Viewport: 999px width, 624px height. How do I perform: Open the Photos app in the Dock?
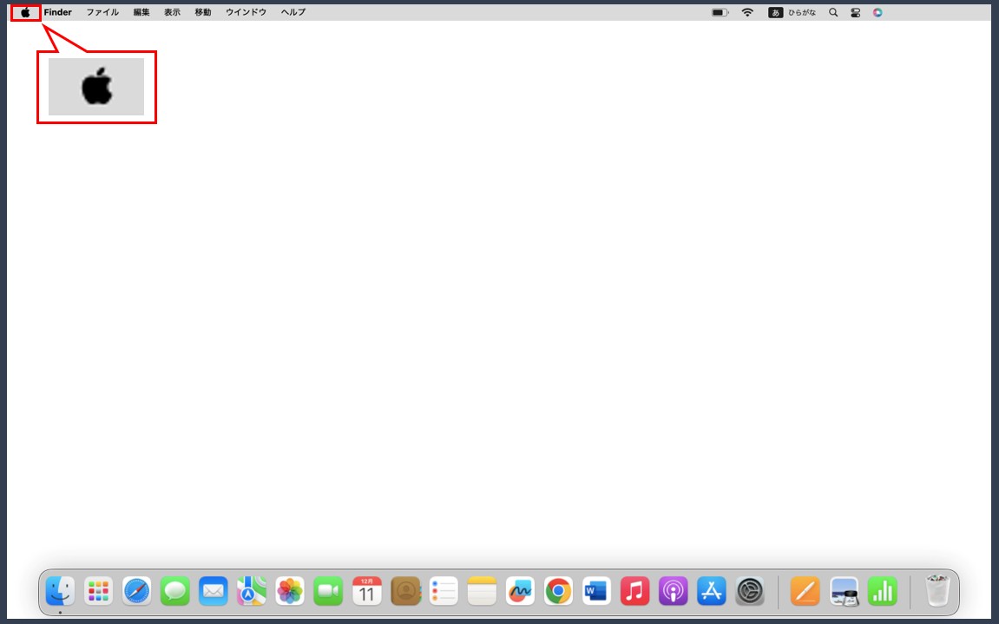(290, 592)
